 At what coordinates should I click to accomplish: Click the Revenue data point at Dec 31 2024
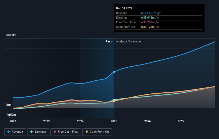point(114,72)
